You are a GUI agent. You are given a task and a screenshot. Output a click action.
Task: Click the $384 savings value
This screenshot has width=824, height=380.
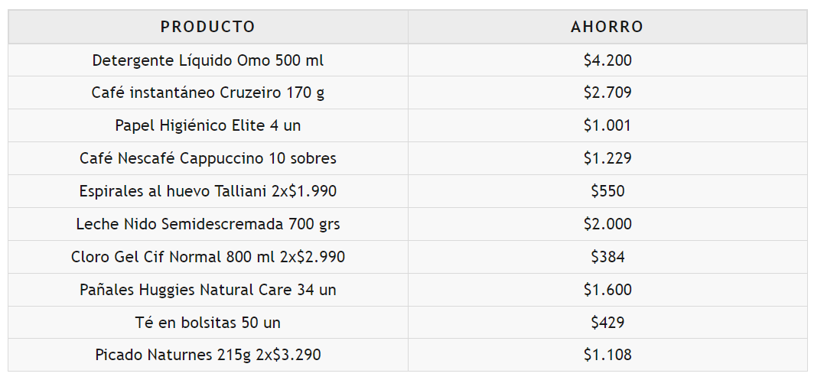tap(607, 258)
